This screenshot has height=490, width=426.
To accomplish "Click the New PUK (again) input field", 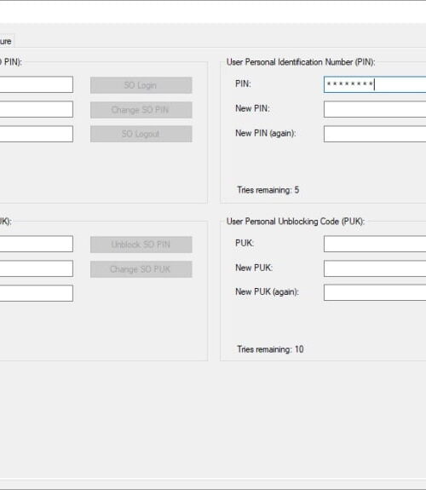I will click(x=375, y=292).
